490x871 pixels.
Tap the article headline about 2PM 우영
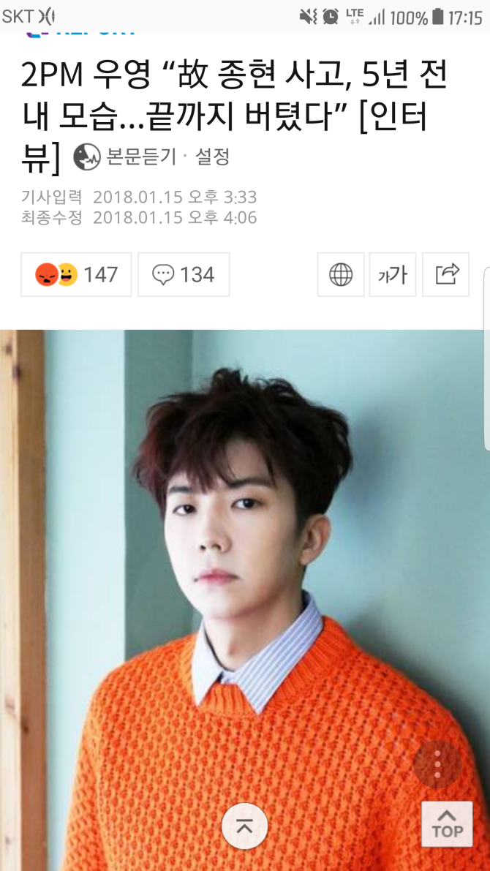coord(233,116)
